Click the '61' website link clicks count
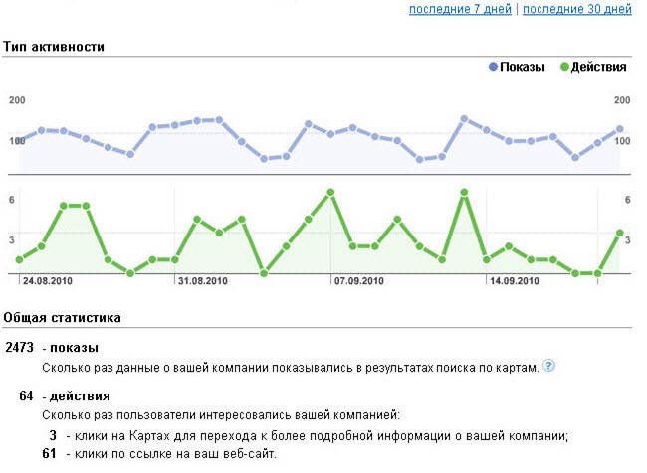Viewport: 647px width, 473px height. click(x=49, y=454)
